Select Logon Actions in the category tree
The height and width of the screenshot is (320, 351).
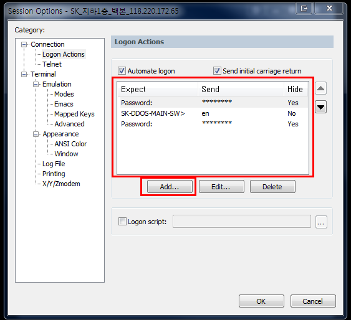tap(64, 54)
